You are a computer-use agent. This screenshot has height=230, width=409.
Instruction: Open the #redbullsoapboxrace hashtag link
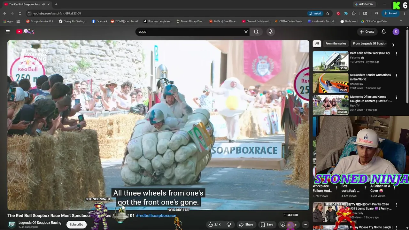[x=156, y=216]
